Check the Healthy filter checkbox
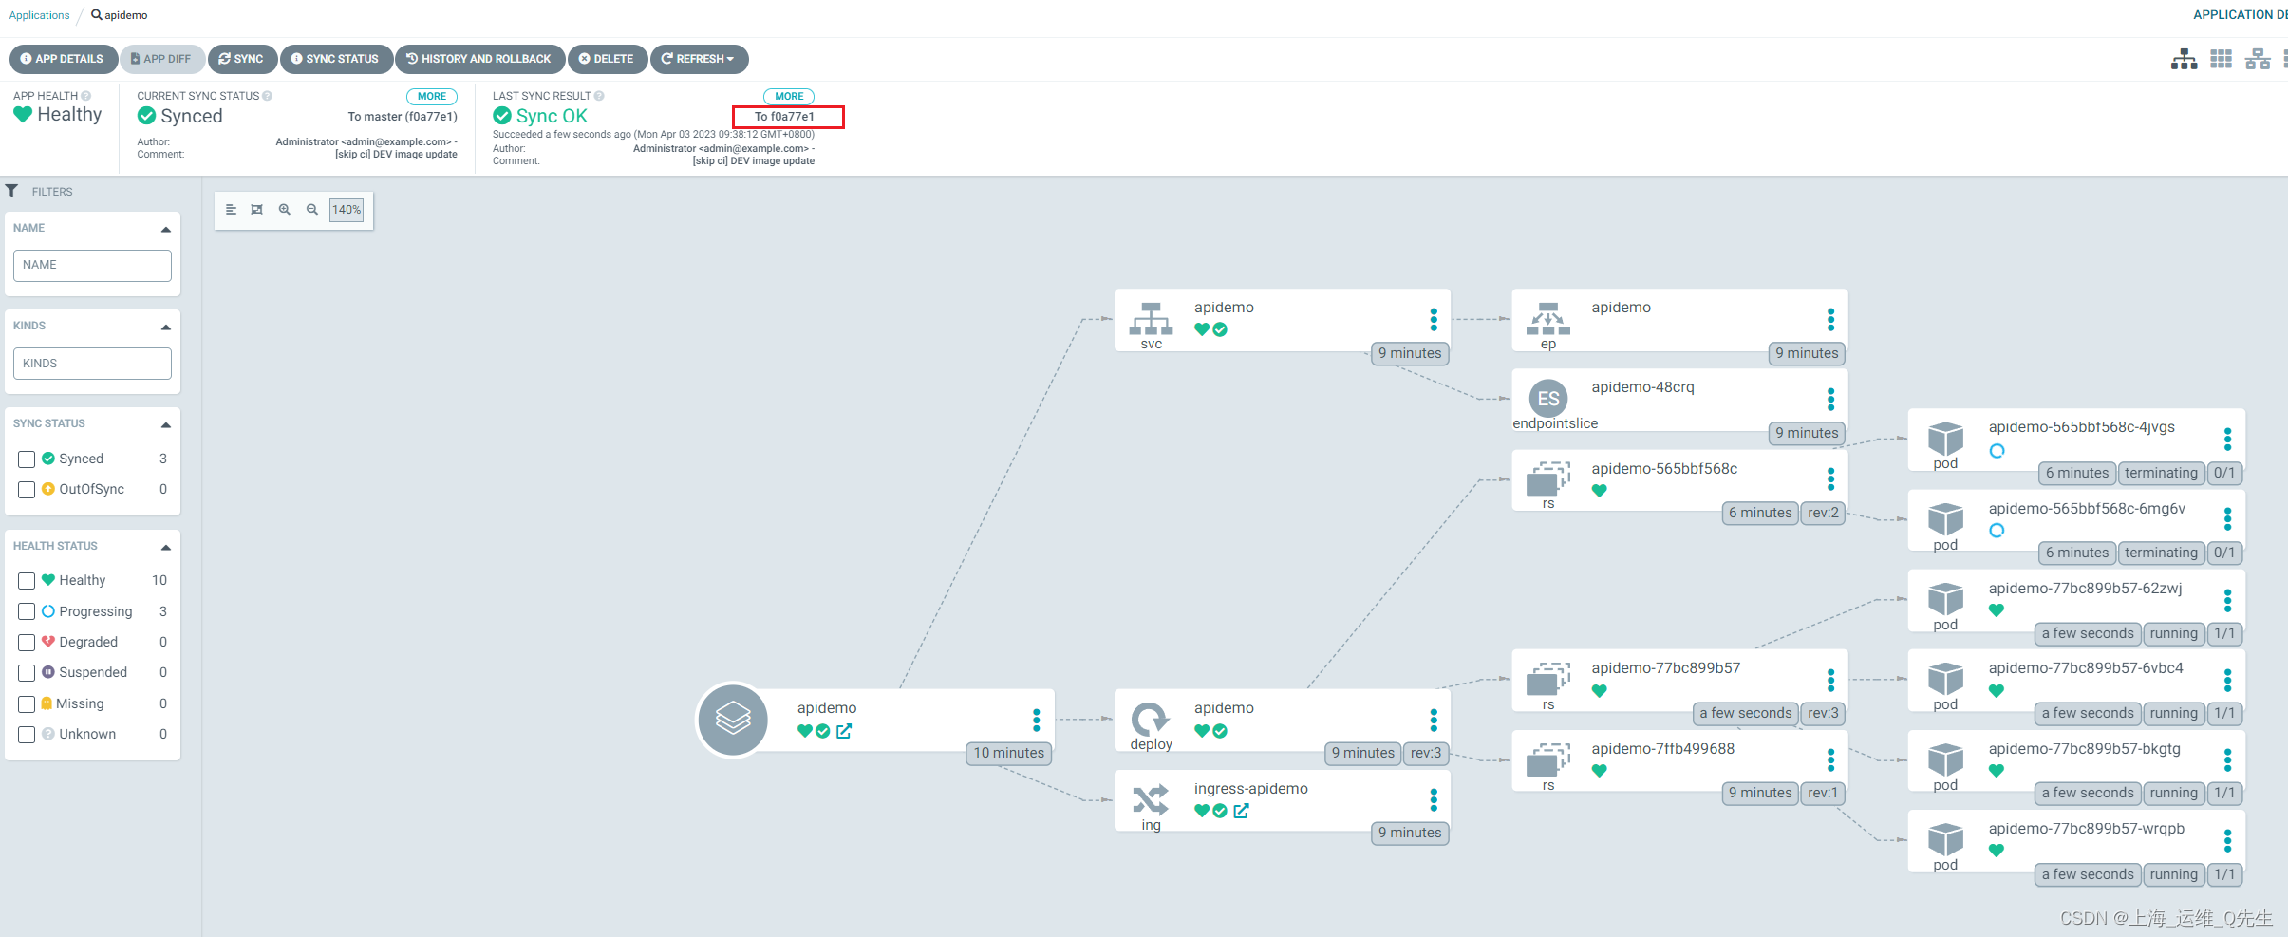2288x937 pixels. [27, 581]
